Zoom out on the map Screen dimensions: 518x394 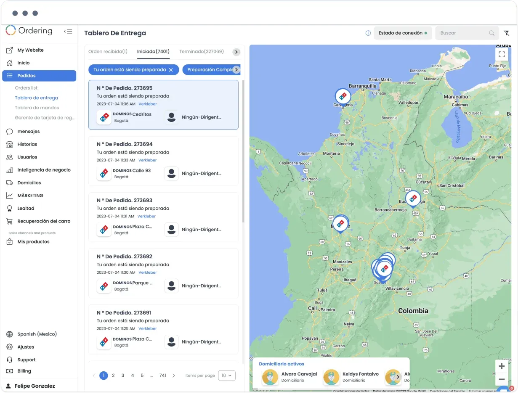point(502,379)
